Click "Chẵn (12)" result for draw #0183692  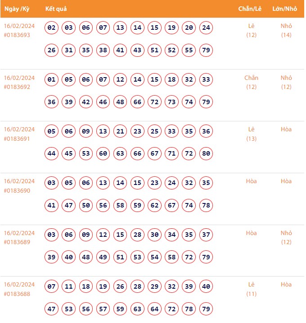(x=252, y=82)
